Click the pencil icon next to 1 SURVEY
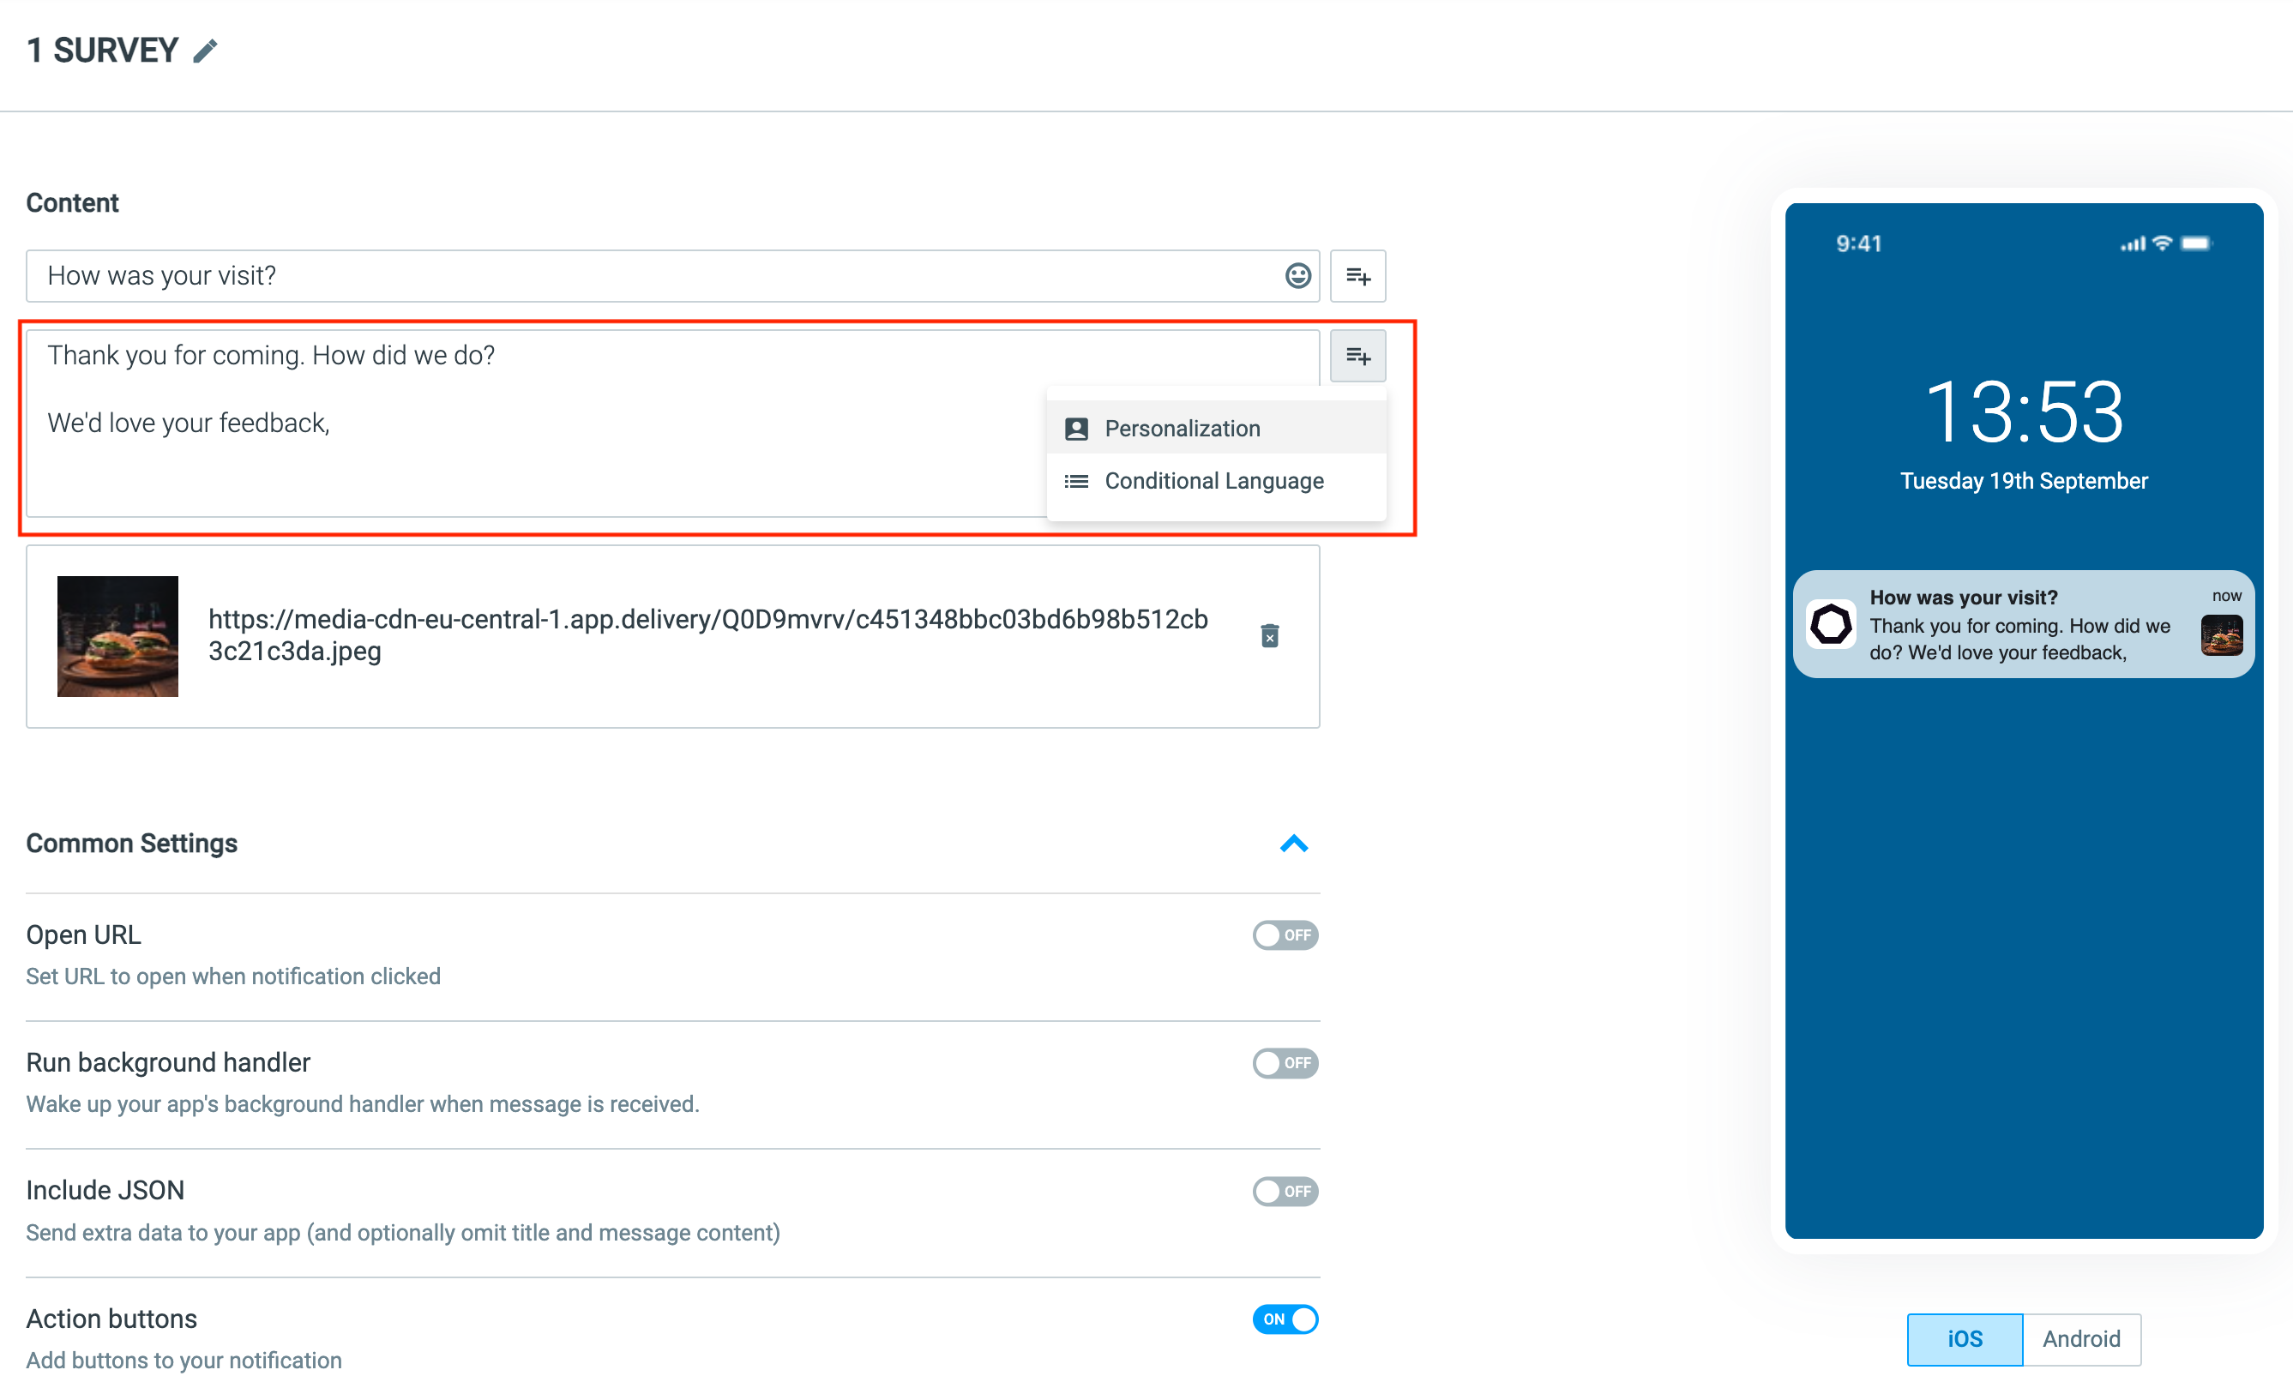This screenshot has height=1382, width=2293. 205,51
